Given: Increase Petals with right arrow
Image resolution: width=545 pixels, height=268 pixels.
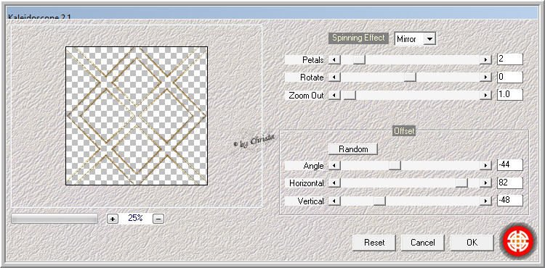Looking at the screenshot, I should [x=485, y=60].
